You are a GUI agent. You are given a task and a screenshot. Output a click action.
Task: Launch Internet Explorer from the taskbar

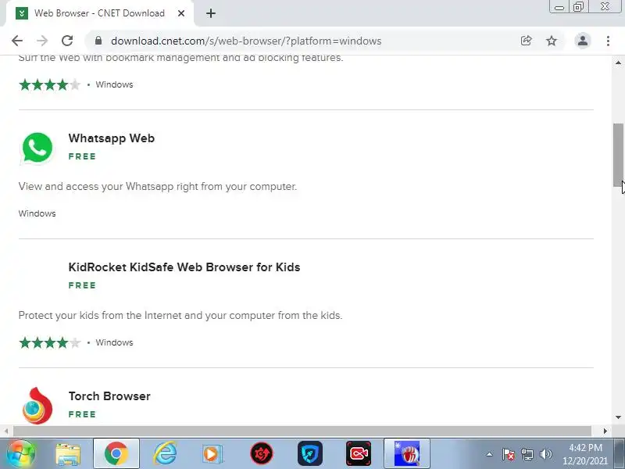pos(165,454)
